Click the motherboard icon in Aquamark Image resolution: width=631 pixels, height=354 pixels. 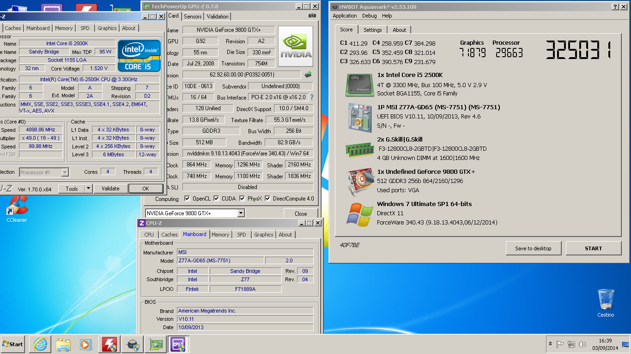tap(359, 118)
